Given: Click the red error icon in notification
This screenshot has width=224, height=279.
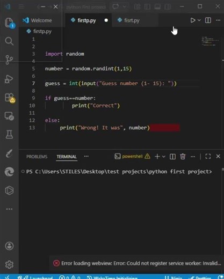Looking at the screenshot, I should (56, 263).
